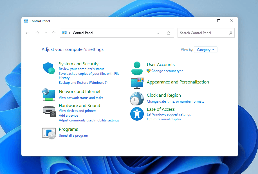Expand the chevron after address bar icon
The width and height of the screenshot is (258, 174).
pos(69,33)
